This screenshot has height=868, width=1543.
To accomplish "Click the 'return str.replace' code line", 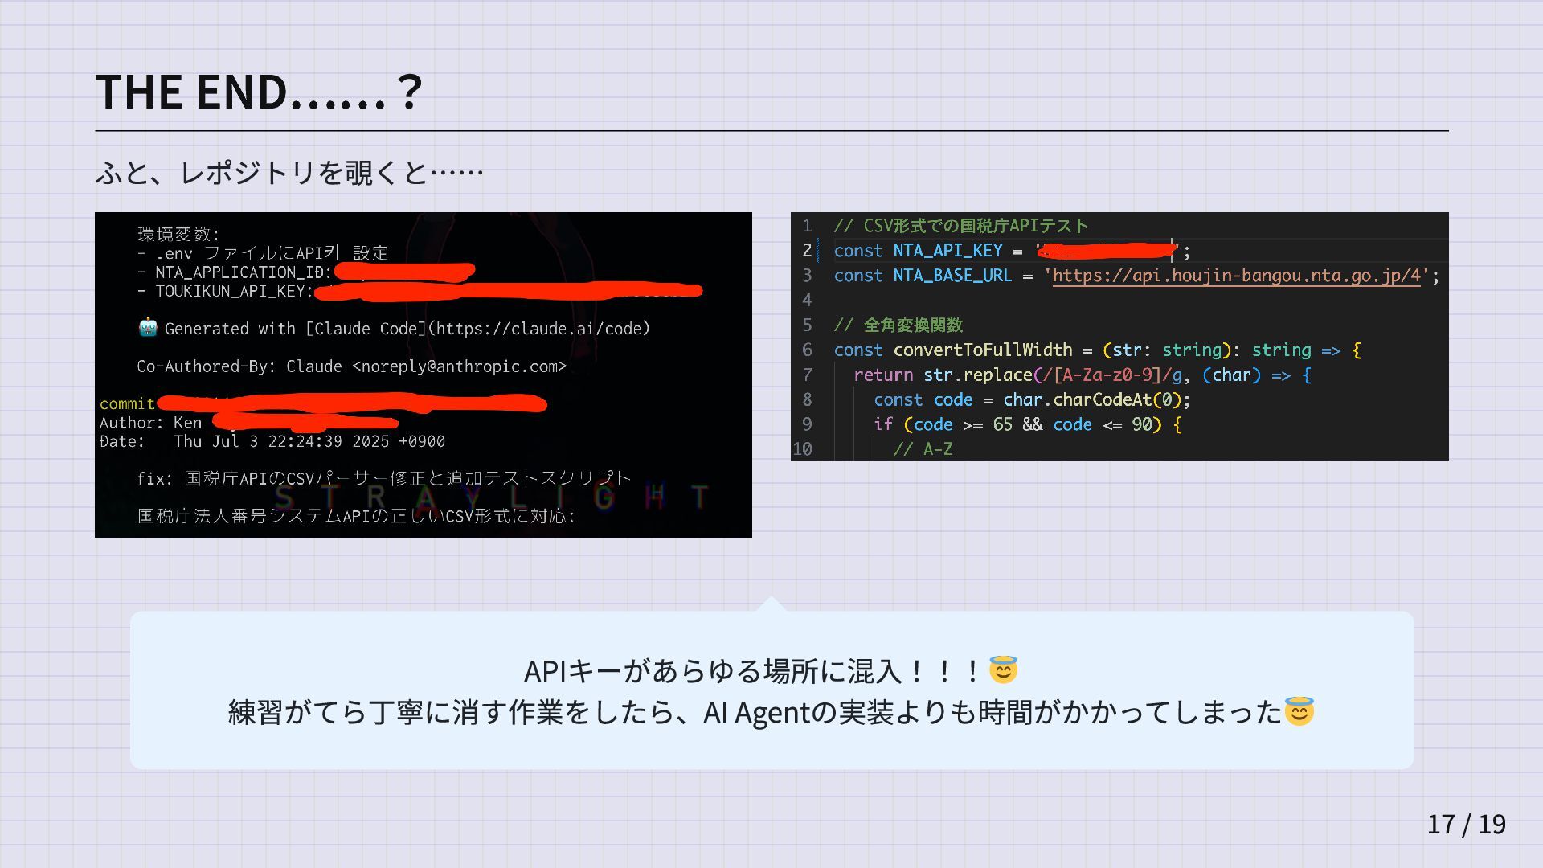I will coord(1083,375).
